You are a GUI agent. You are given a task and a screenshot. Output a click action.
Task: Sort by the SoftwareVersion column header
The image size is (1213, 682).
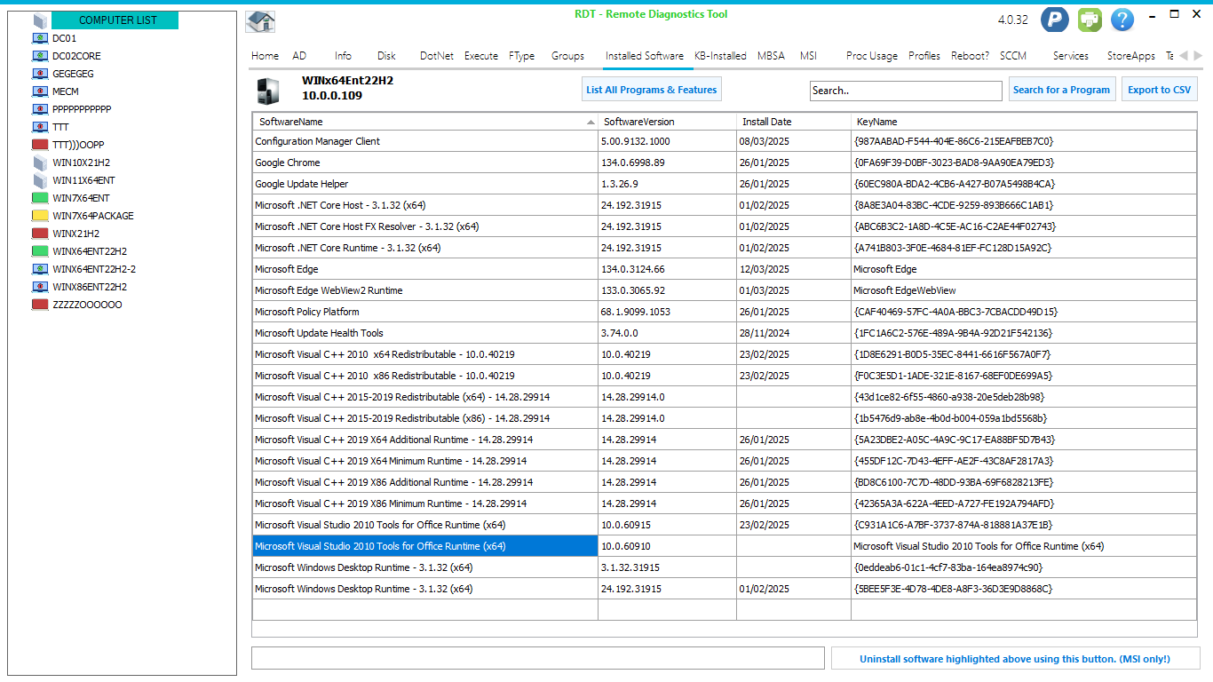click(667, 122)
